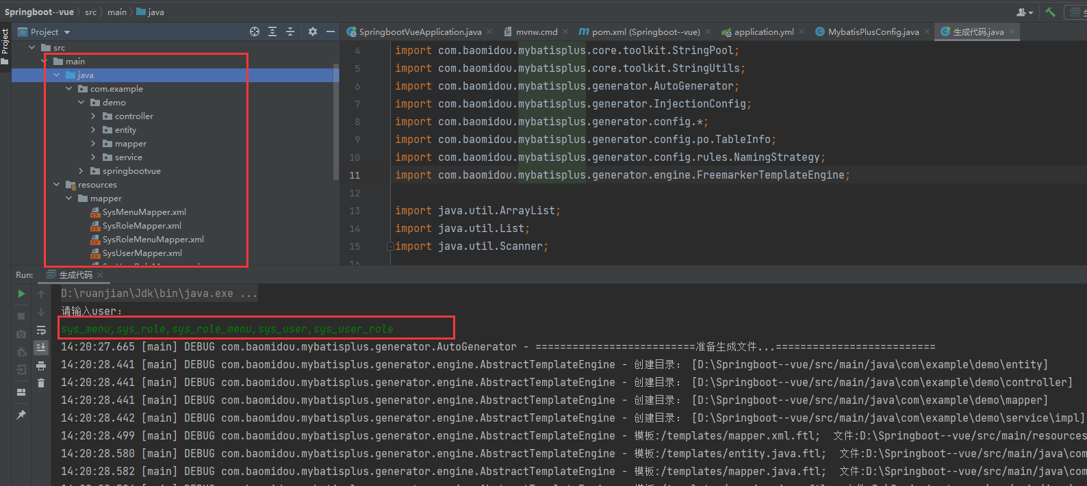Close the 生成代码 Run tab
Image resolution: width=1087 pixels, height=486 pixels.
100,275
